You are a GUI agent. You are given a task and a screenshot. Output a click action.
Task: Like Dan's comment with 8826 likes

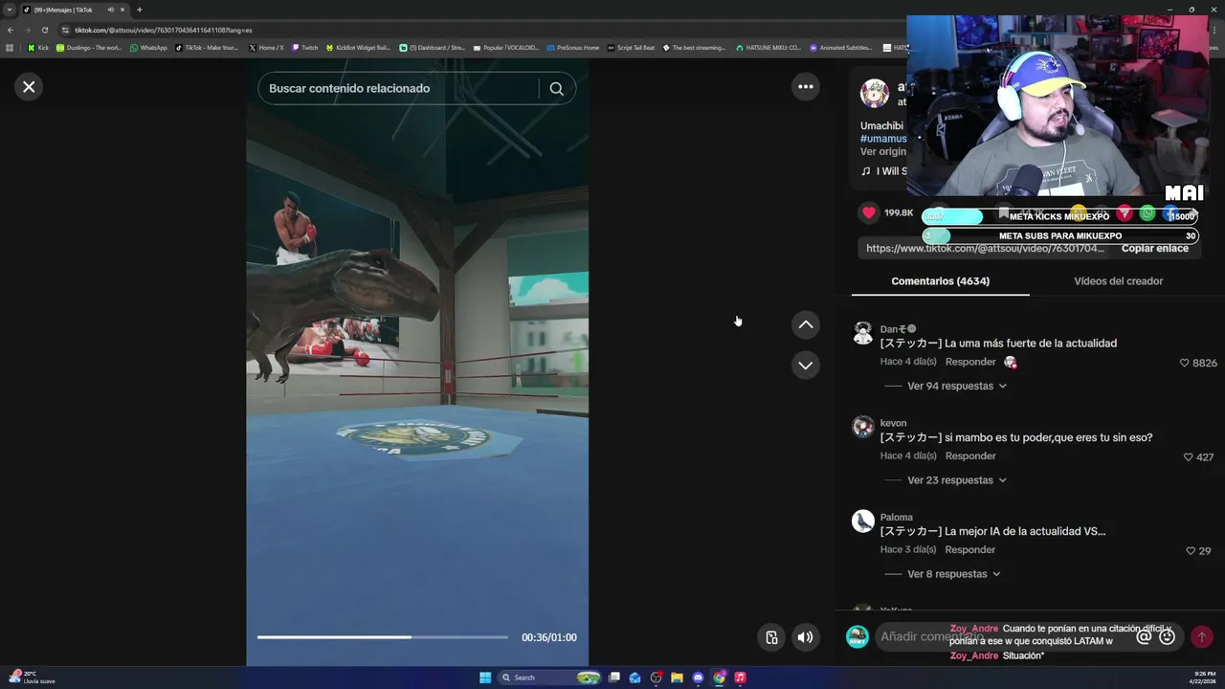click(x=1184, y=363)
